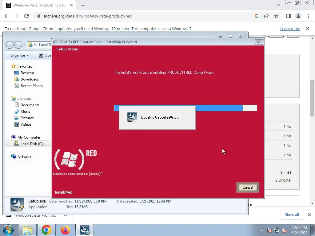The height and width of the screenshot is (236, 315).
Task: Reload the archive.org page
Action: coord(26,16)
